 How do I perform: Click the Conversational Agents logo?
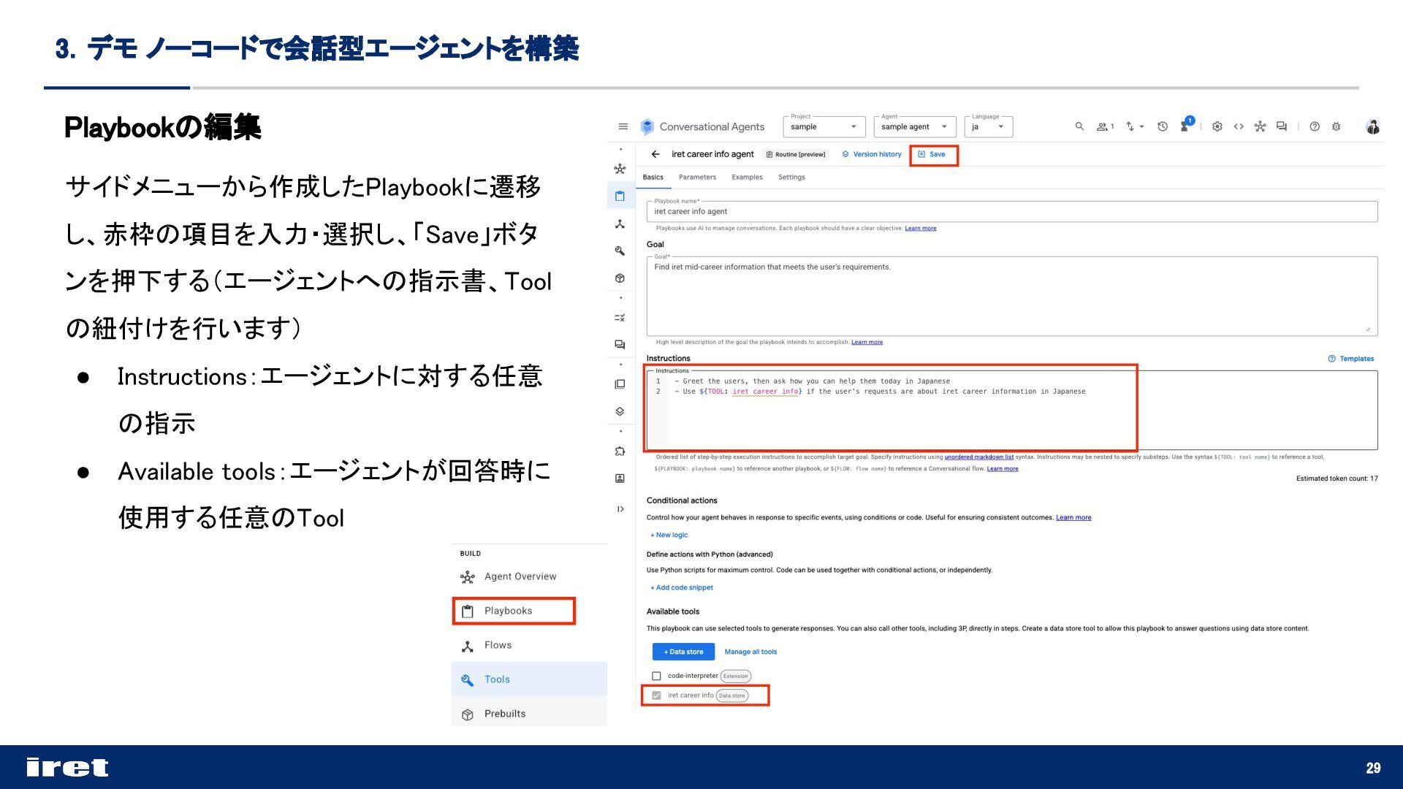(x=647, y=127)
